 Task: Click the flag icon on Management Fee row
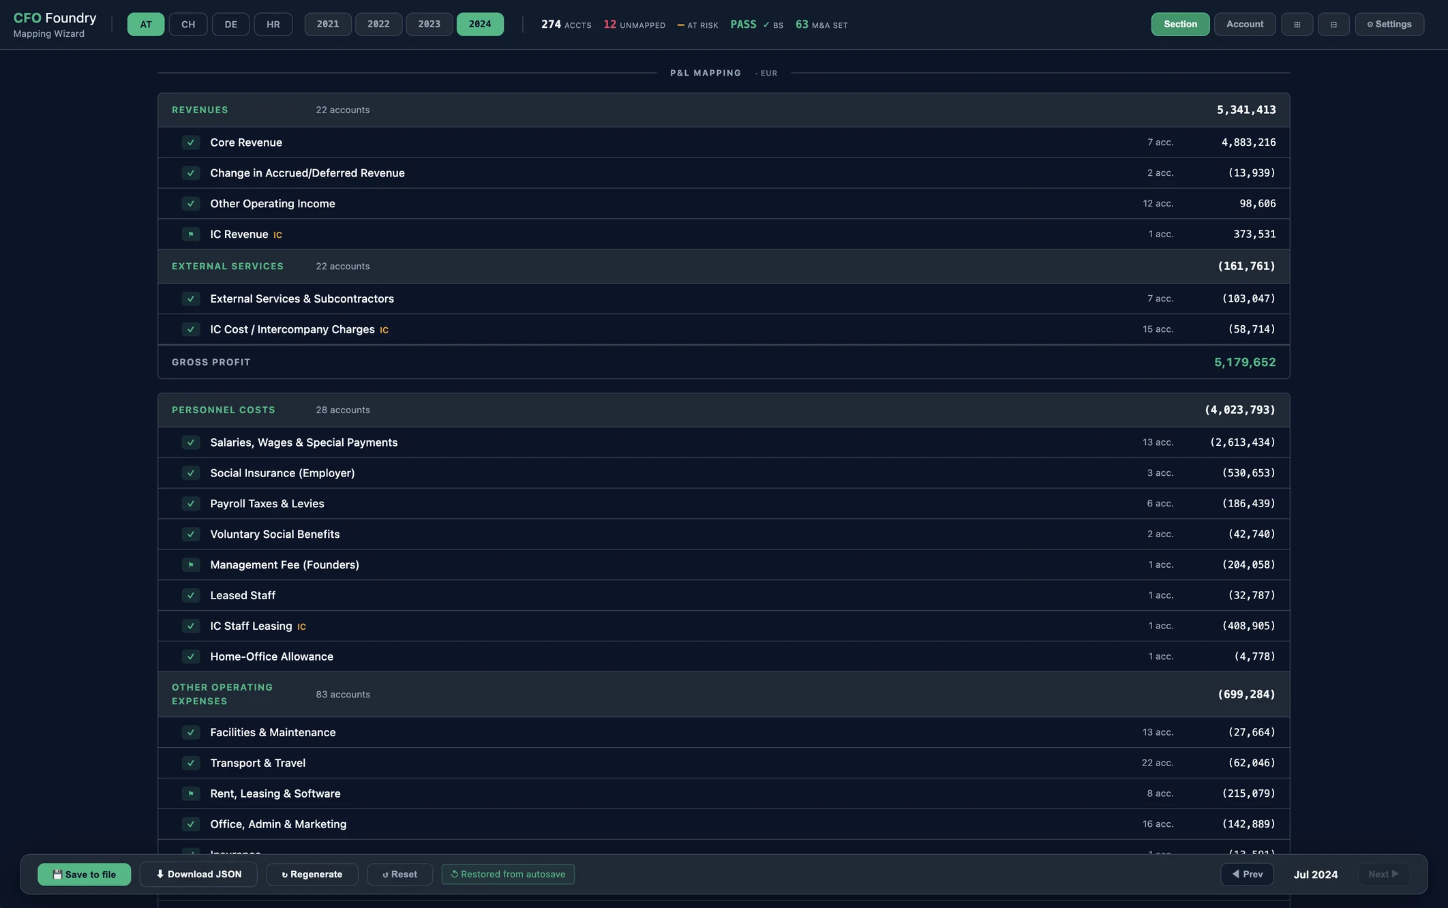point(191,565)
